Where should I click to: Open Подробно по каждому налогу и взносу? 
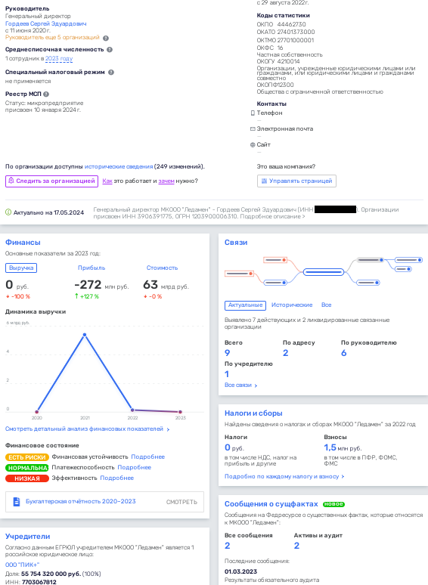pos(284,476)
